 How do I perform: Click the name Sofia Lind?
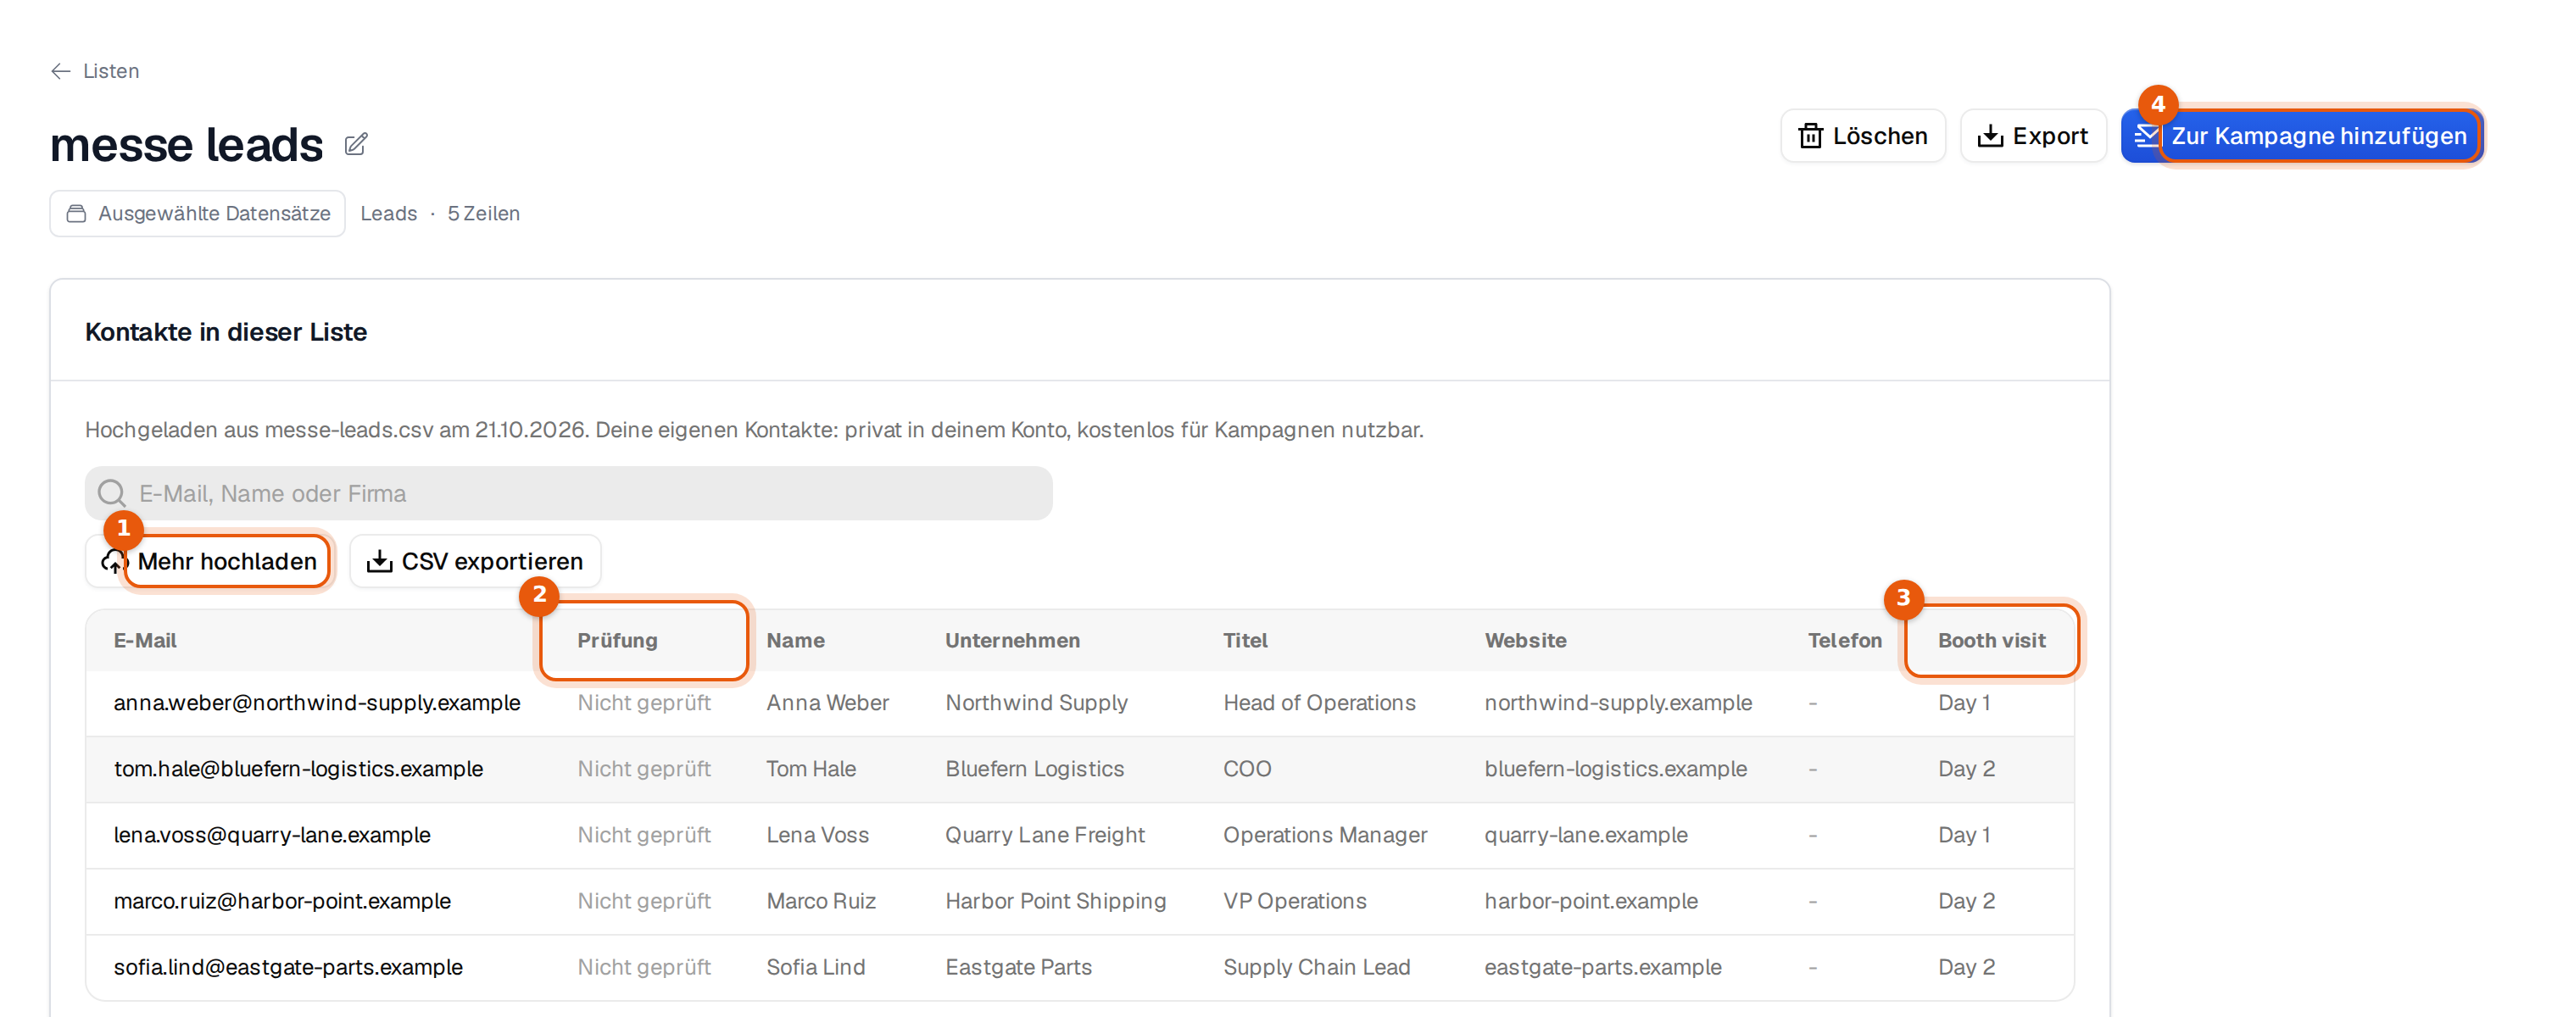tap(816, 968)
